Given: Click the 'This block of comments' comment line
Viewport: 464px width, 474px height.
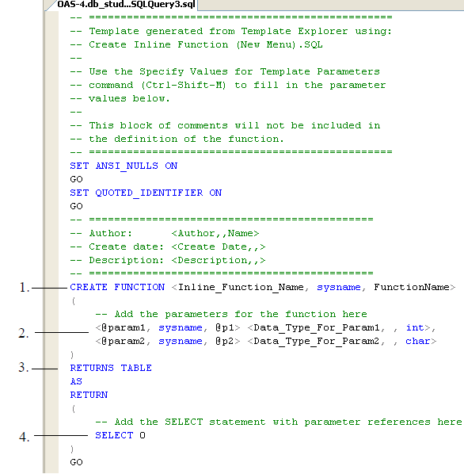Looking at the screenshot, I should click(x=225, y=125).
